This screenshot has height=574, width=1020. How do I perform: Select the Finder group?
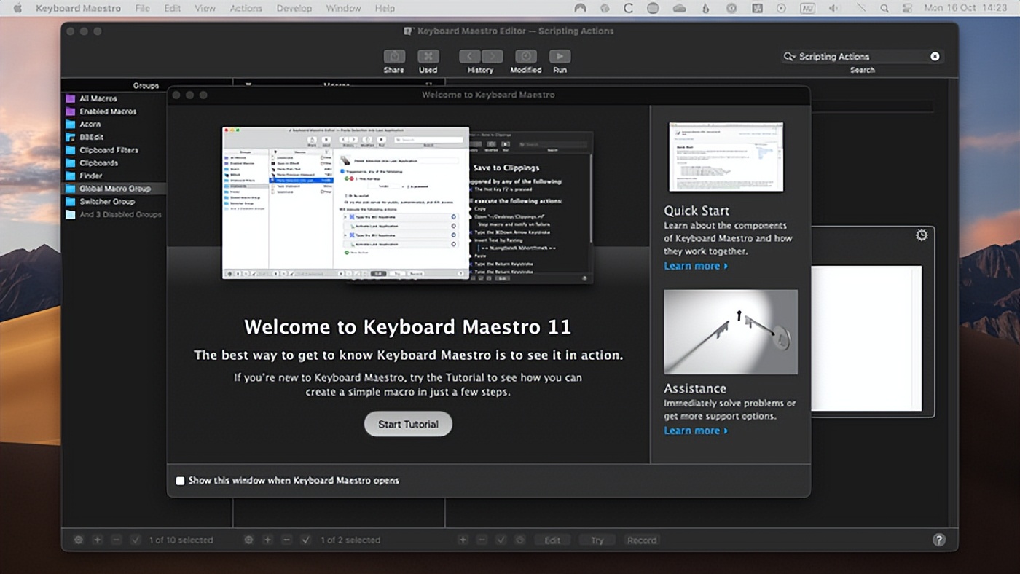114,176
